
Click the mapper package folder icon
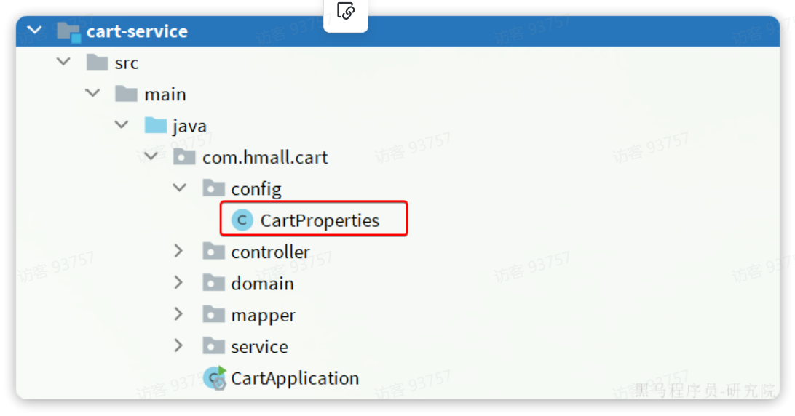[x=213, y=315]
